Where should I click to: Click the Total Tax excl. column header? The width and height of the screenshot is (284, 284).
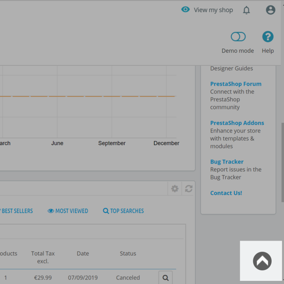[x=43, y=257]
